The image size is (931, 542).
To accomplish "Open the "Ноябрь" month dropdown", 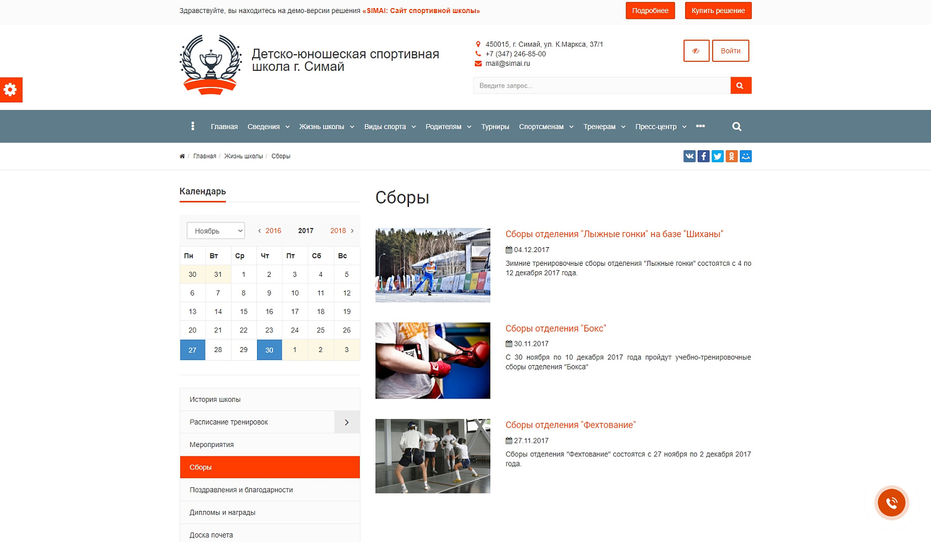I will 215,230.
